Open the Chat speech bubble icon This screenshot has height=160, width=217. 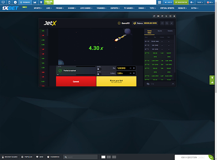(148, 84)
